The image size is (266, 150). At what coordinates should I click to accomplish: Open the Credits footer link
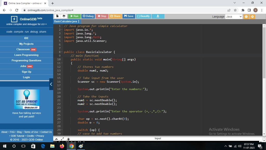point(30,136)
